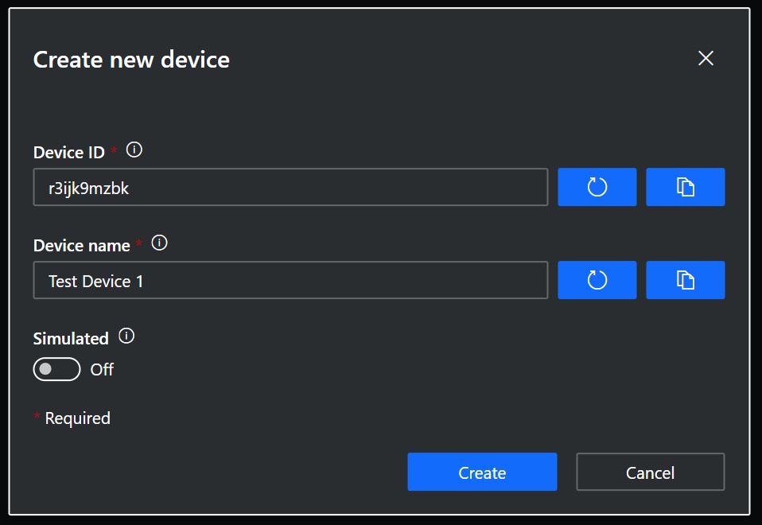Focus the Device ID text field
The height and width of the screenshot is (525, 762).
pos(290,188)
